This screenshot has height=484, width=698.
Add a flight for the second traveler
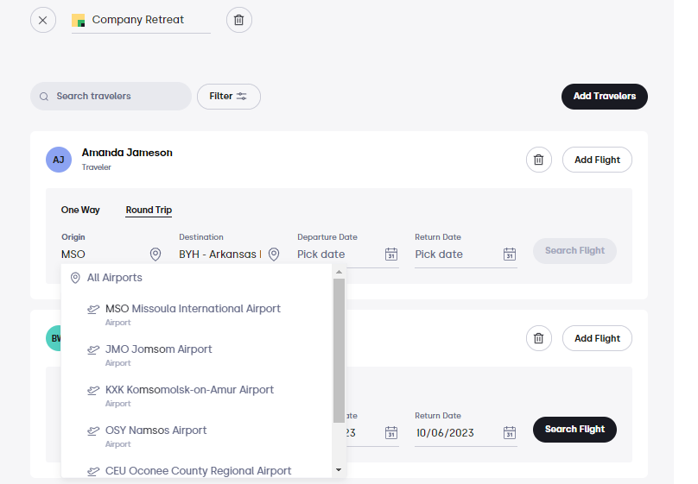coord(597,338)
